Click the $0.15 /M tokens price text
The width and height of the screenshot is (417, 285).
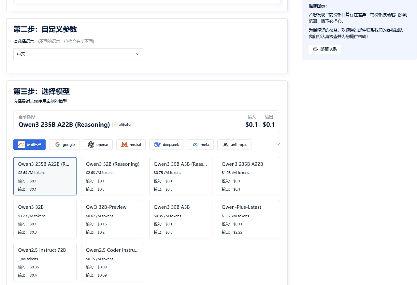[x=100, y=259]
